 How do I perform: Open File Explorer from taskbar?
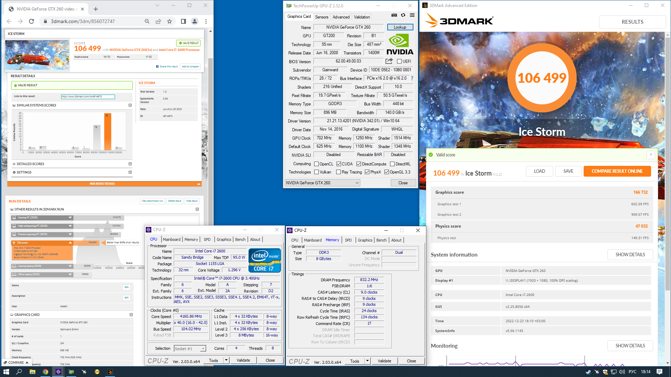pos(32,372)
